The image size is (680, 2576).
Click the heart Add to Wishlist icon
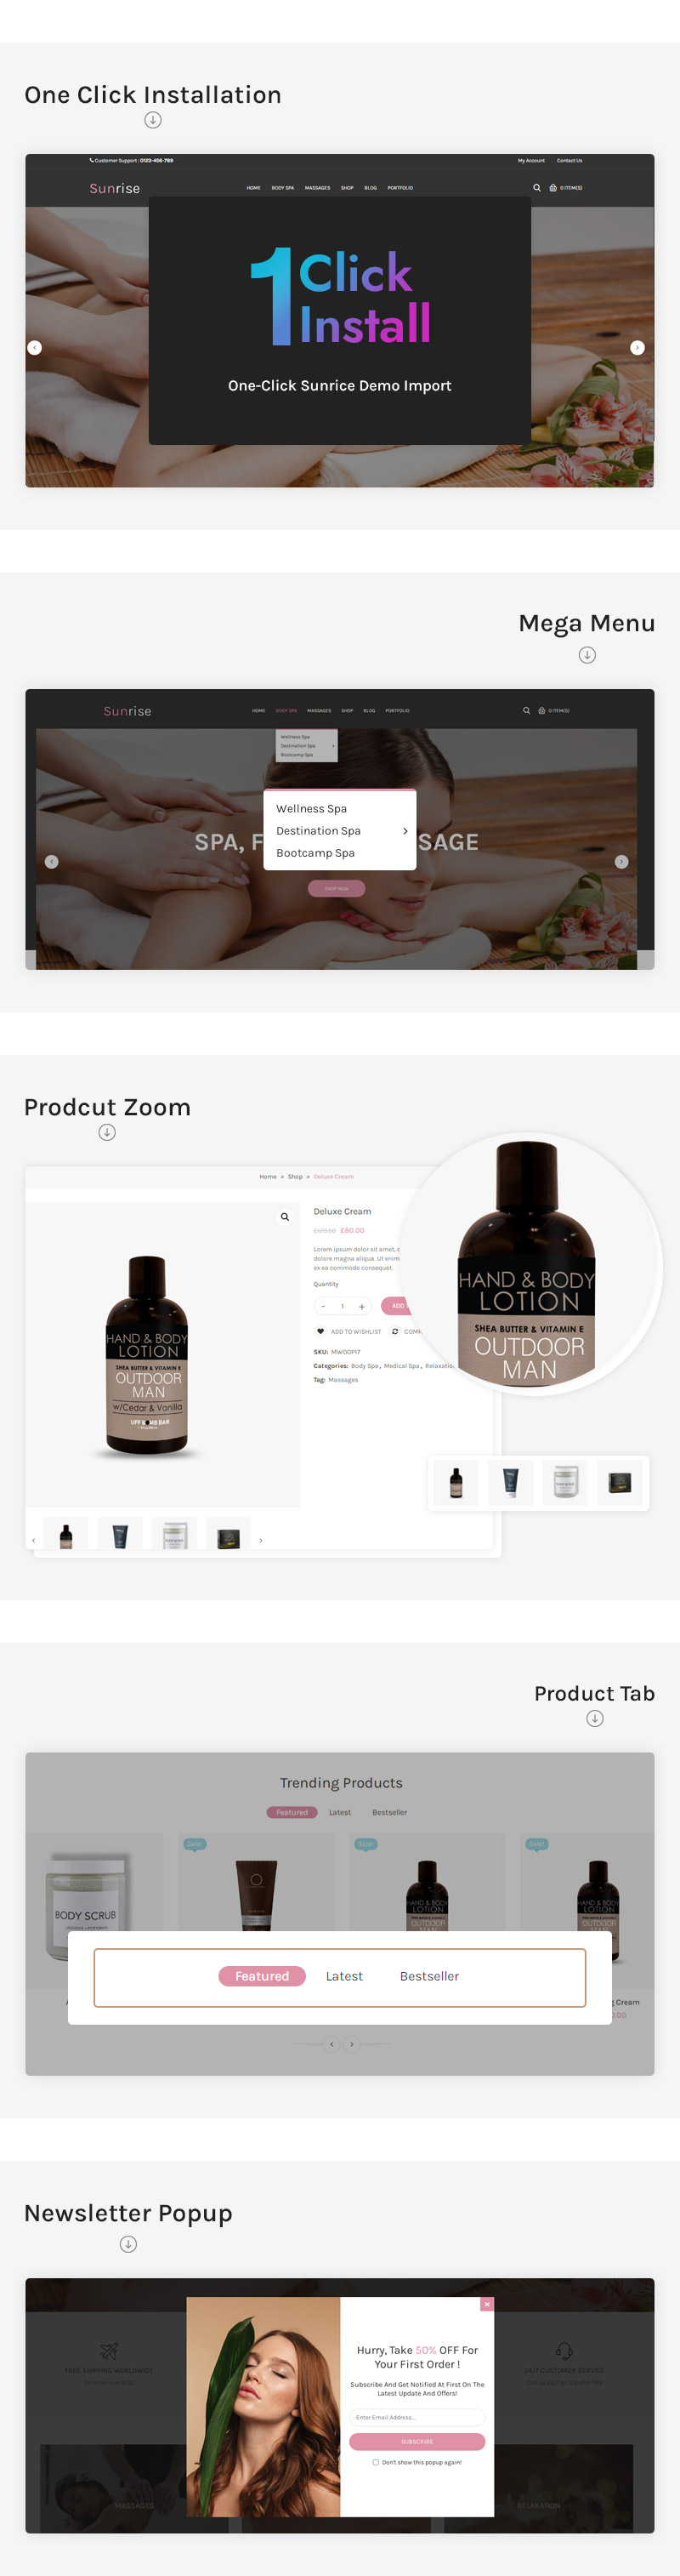(320, 1331)
